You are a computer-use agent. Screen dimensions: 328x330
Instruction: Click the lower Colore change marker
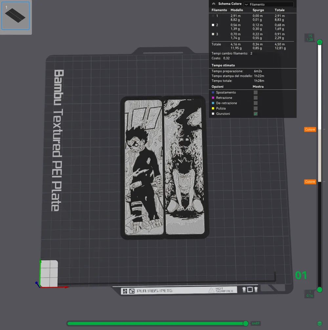coord(310,182)
